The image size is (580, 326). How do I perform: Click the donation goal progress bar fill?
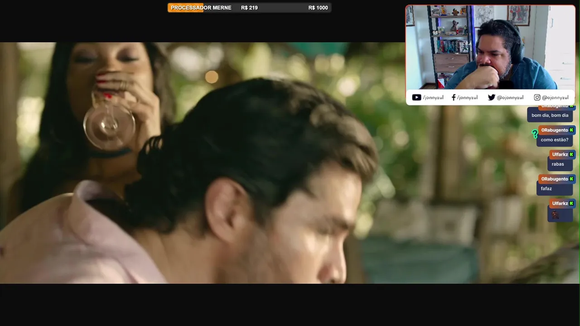tap(186, 8)
